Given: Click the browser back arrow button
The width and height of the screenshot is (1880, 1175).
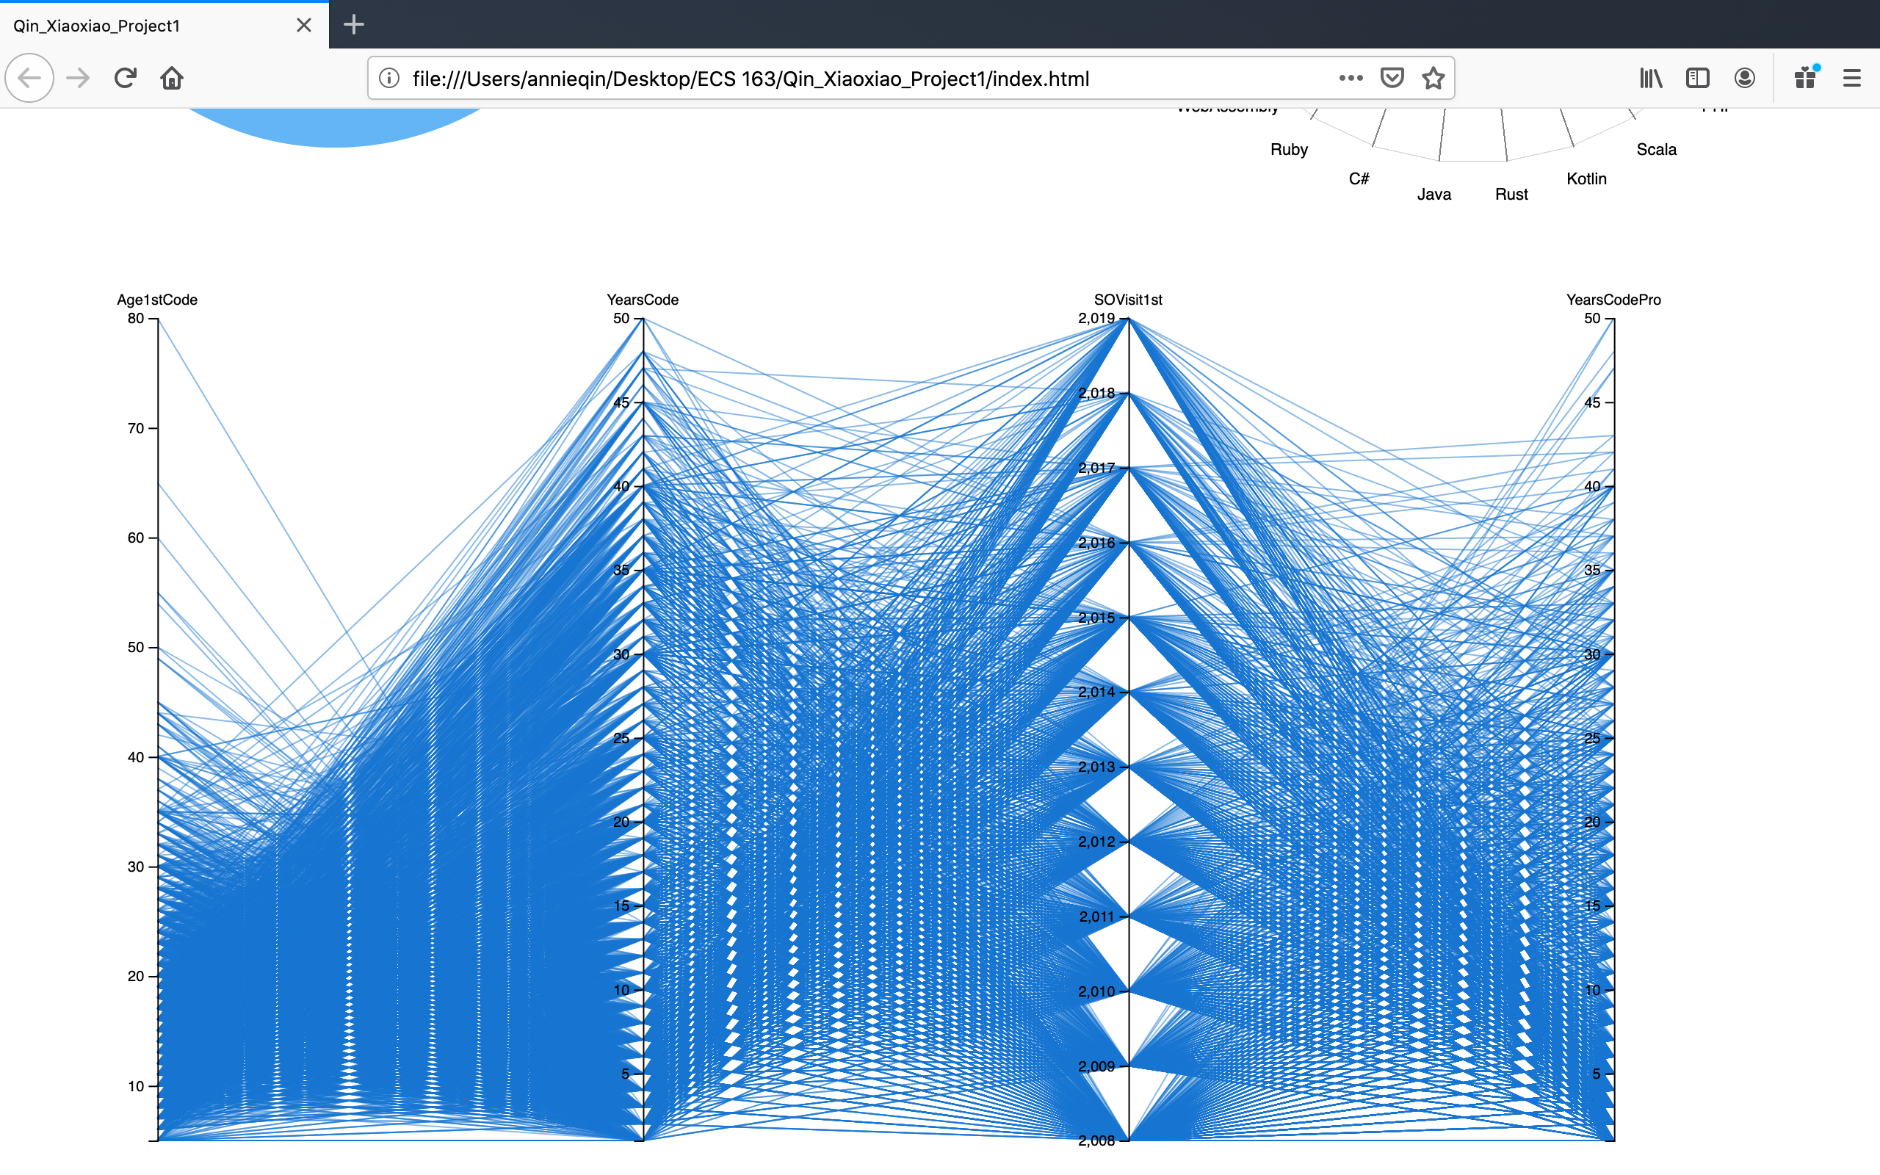Looking at the screenshot, I should point(29,78).
